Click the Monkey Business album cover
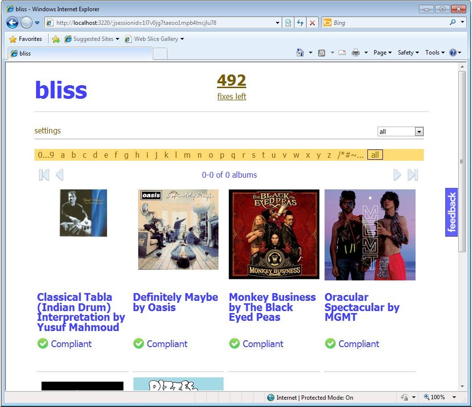472x407 pixels. [x=274, y=234]
